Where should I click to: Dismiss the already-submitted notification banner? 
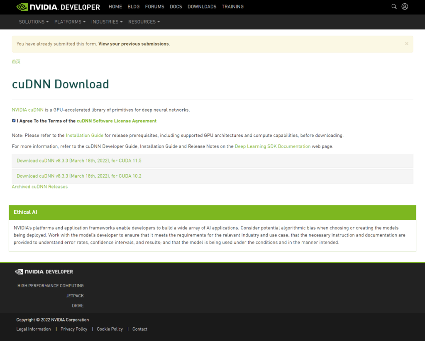point(406,44)
